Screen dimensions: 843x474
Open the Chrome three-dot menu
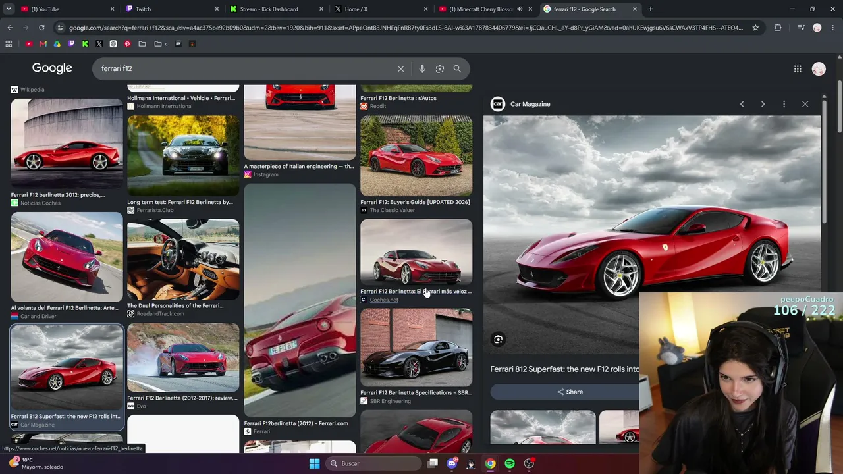[x=833, y=28]
